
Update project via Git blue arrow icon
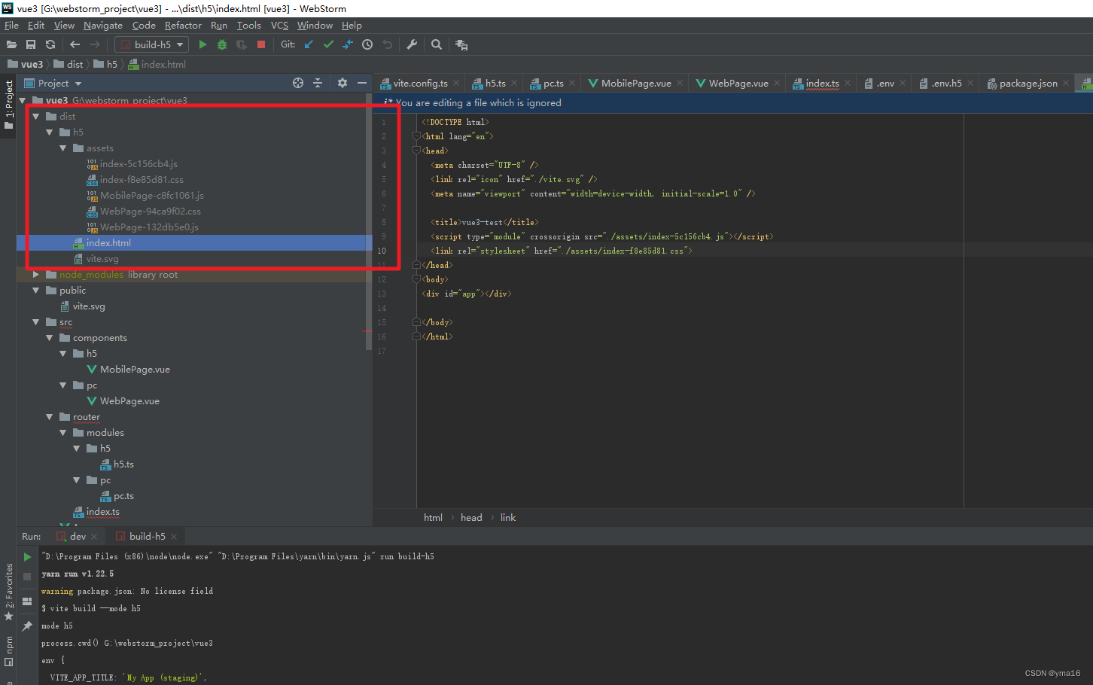point(309,44)
